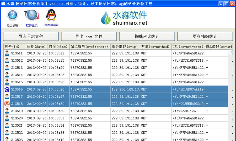This screenshot has width=236, height=141.
Task: Click W3SVC382155 cell in row 313521
Action: coord(90,125)
